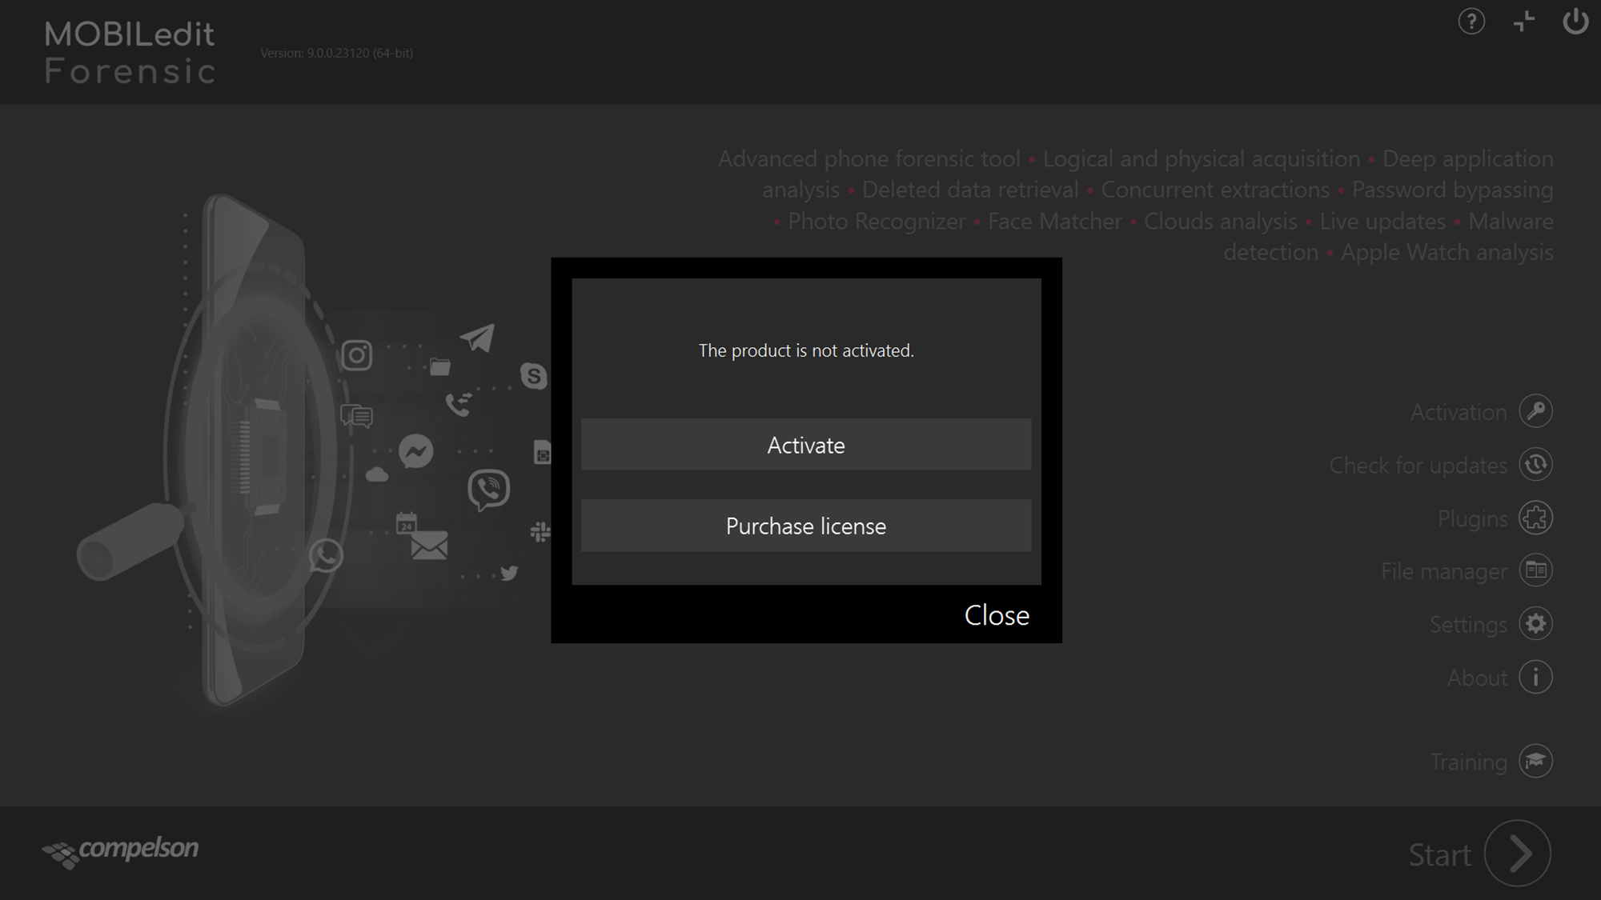Viewport: 1601px width, 900px height.
Task: Select the Activation menu label
Action: (x=1458, y=412)
